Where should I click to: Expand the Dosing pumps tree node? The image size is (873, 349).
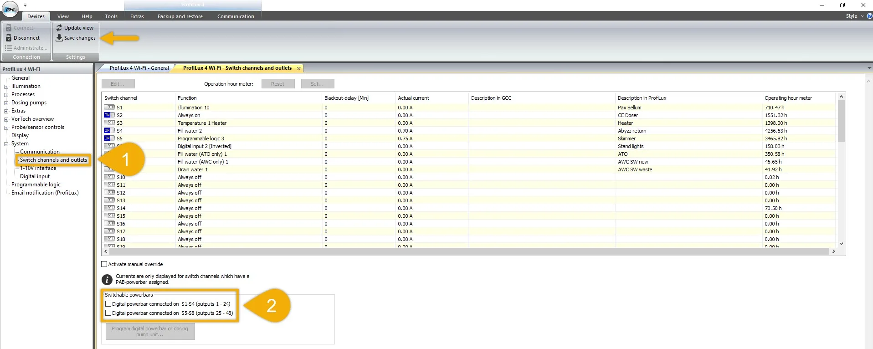6,103
